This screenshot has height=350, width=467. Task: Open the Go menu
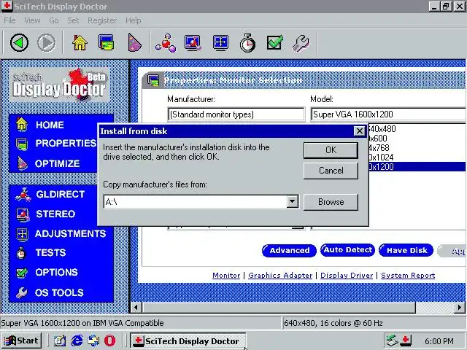[x=53, y=20]
